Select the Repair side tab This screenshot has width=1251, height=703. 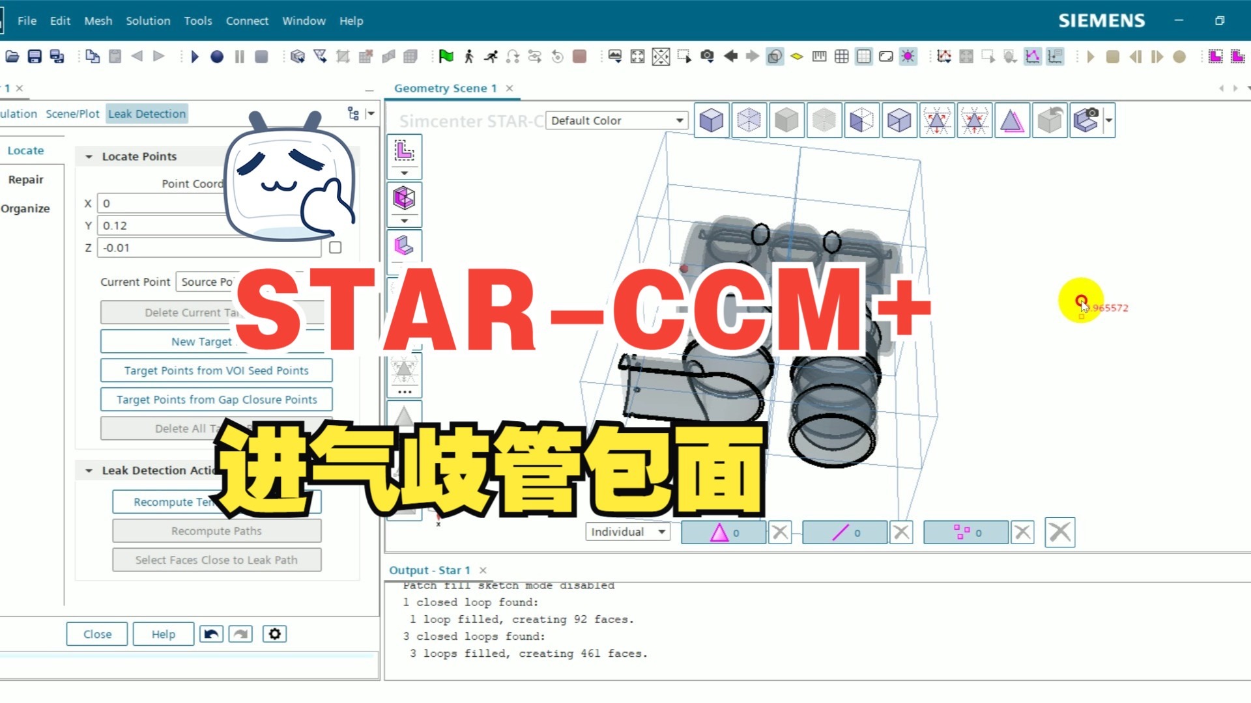pos(25,180)
